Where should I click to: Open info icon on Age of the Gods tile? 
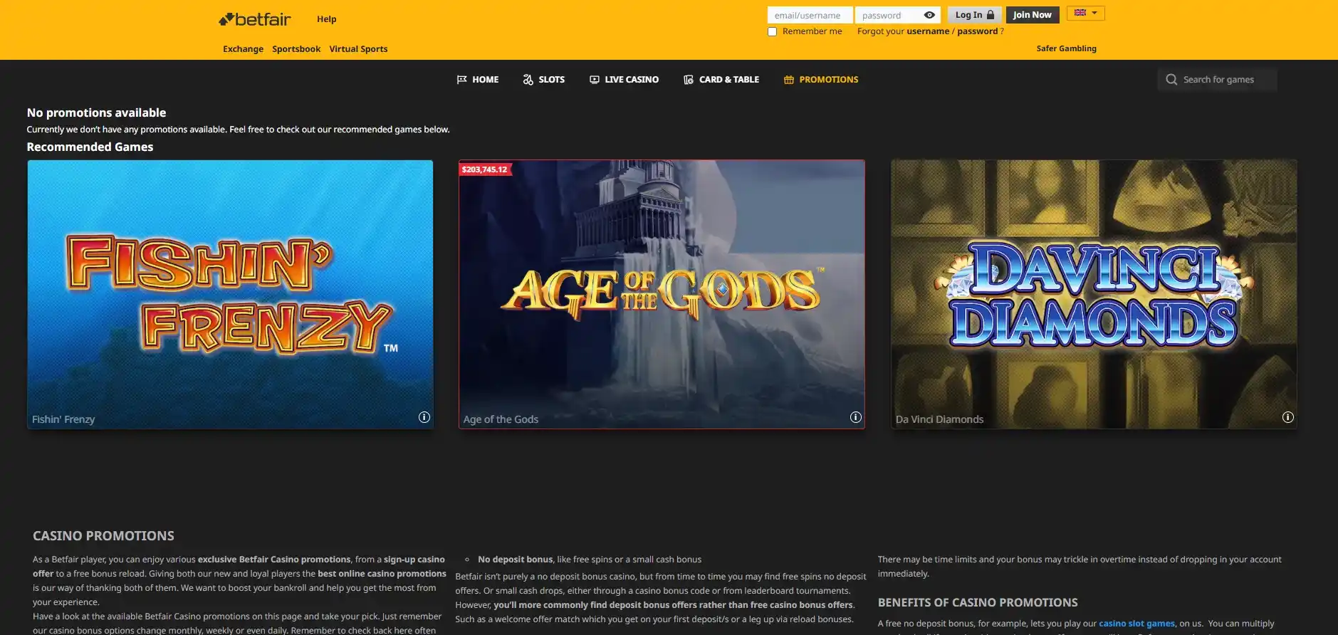pyautogui.click(x=856, y=418)
